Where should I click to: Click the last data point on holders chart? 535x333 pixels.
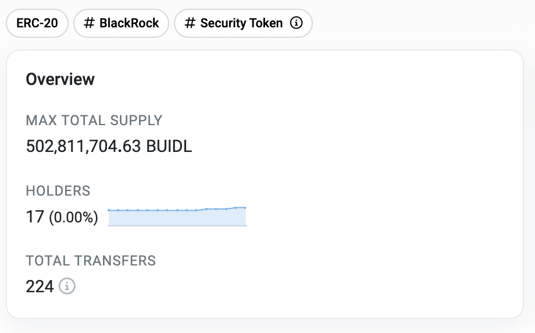tap(245, 207)
